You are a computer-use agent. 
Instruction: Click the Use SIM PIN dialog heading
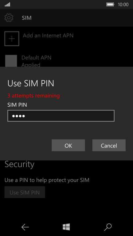(x=31, y=83)
